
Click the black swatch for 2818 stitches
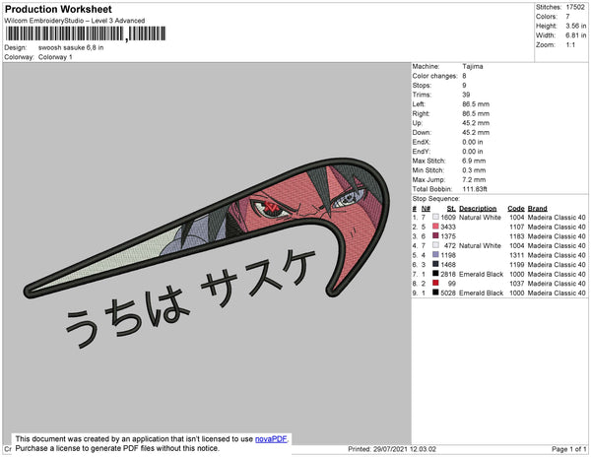[x=435, y=274]
